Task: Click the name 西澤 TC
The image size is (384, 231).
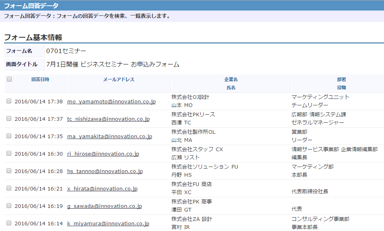Action: pyautogui.click(x=181, y=123)
